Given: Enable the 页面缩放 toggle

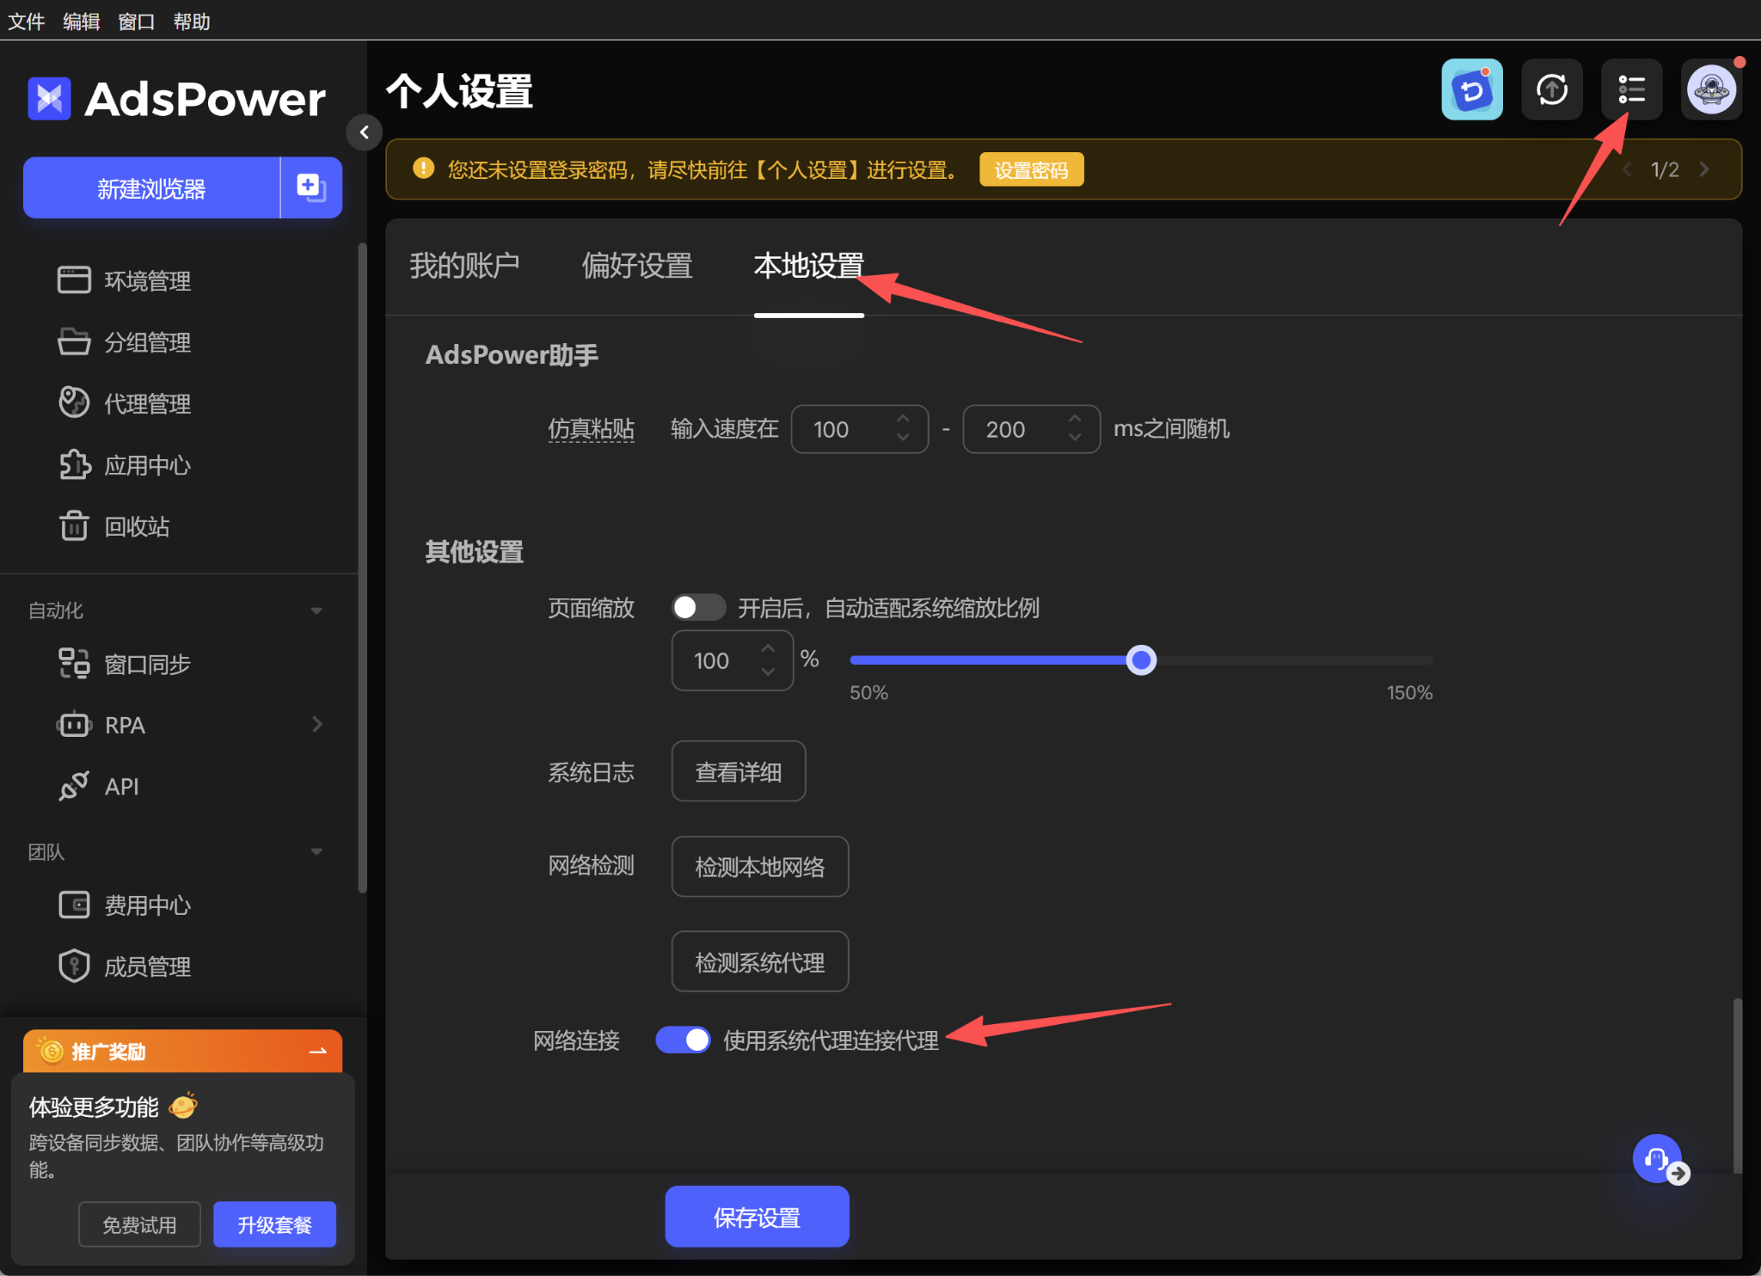Looking at the screenshot, I should tap(698, 607).
